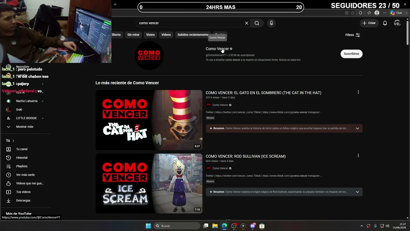Open Ver más tarde in the sidebar
This screenshot has width=410, height=231.
pos(25,175)
